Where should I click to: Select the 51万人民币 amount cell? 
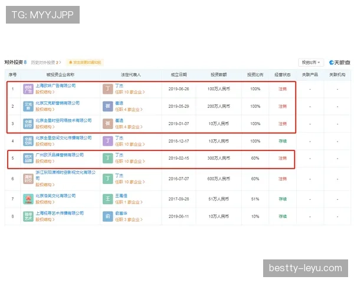click(218, 199)
